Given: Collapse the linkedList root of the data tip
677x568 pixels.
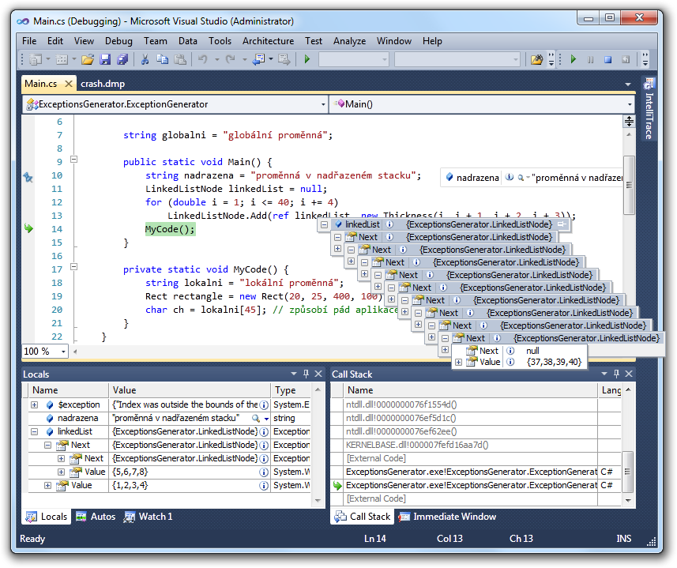Looking at the screenshot, I should pos(324,224).
